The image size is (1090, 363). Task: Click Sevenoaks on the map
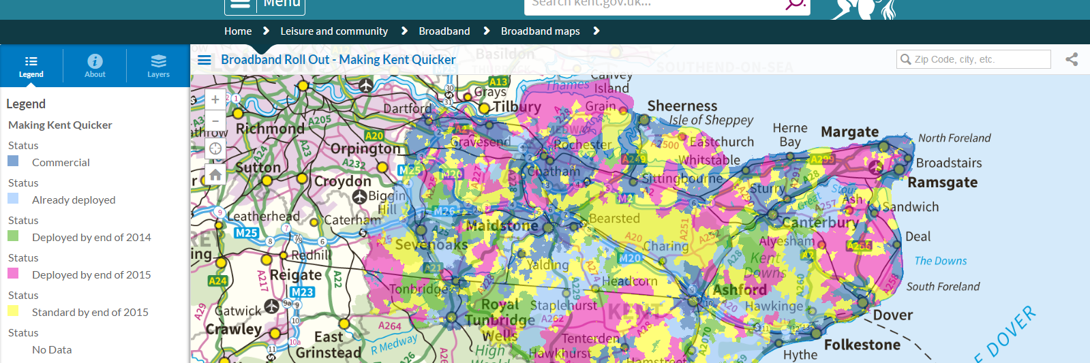432,244
